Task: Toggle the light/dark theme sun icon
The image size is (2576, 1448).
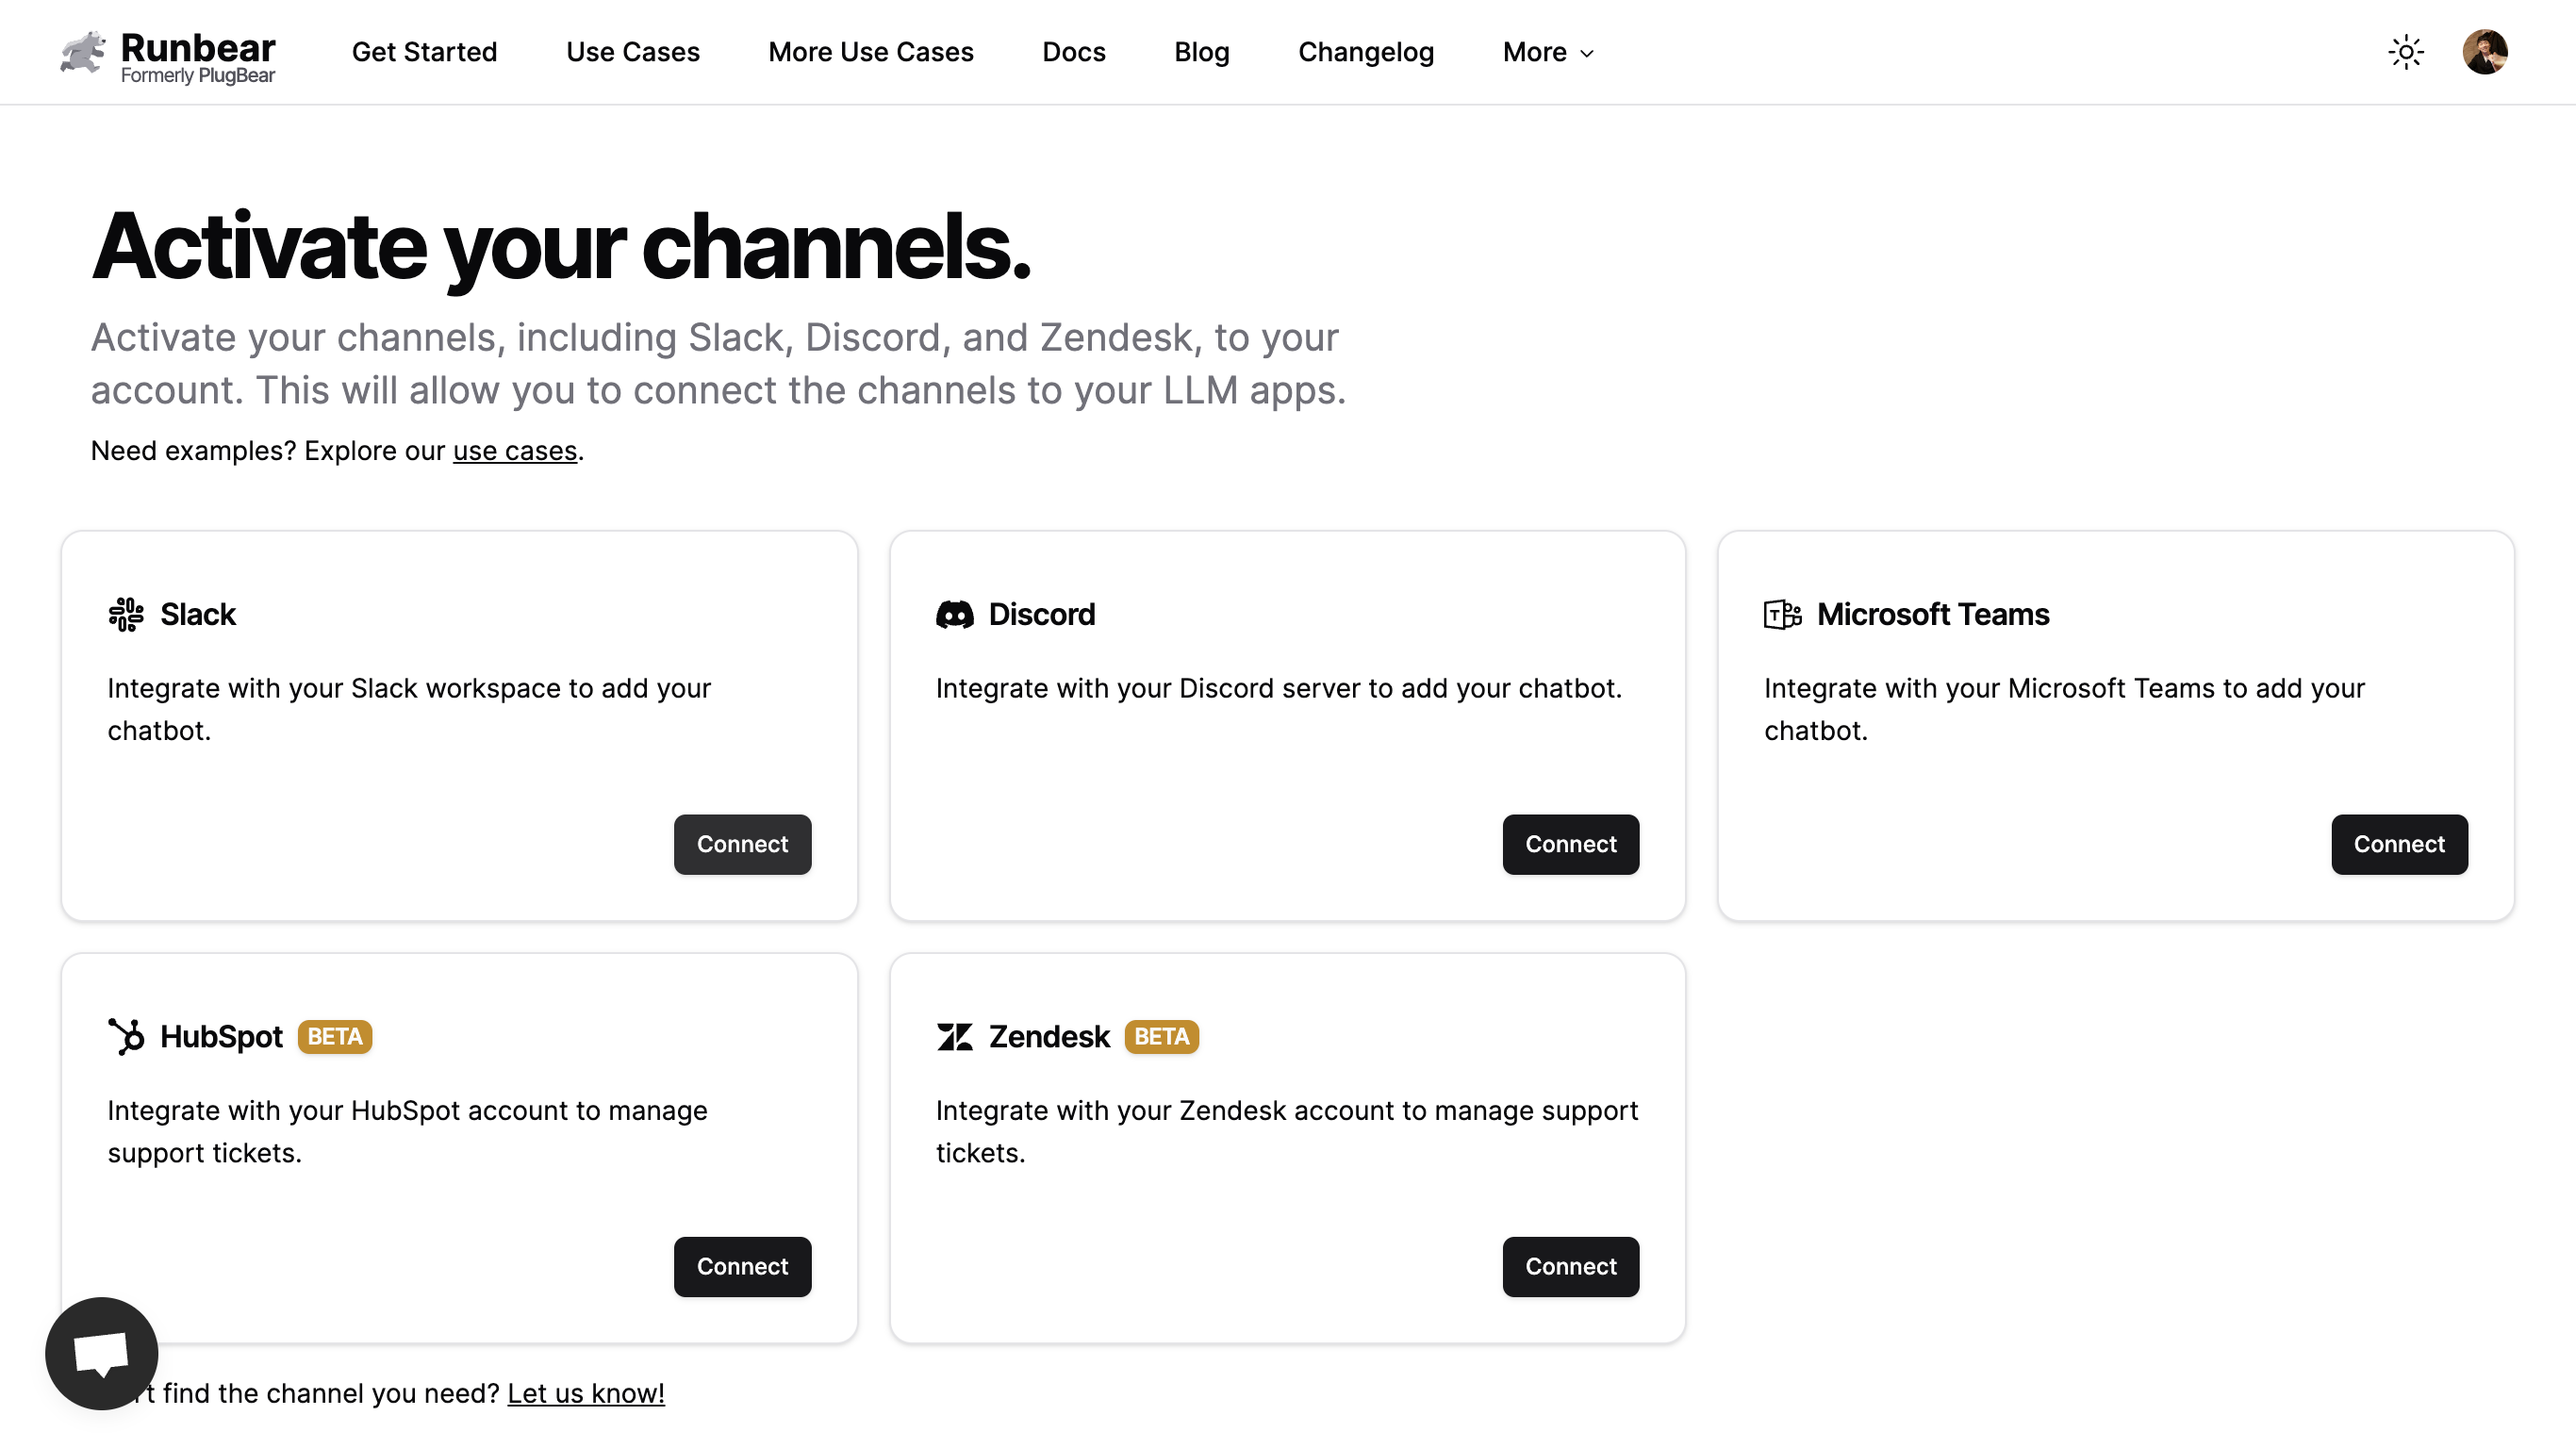Action: coord(2405,52)
